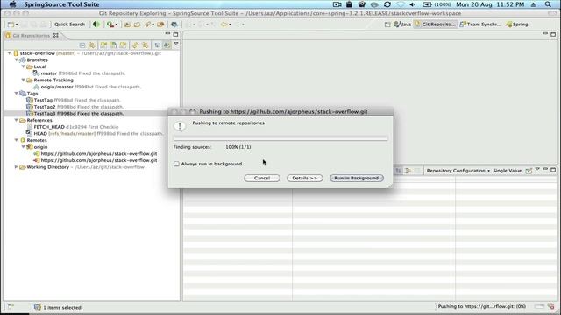Screen dimensions: 561x315
Task: Click the sync icon in macOS menu bar
Action: [x=387, y=4]
